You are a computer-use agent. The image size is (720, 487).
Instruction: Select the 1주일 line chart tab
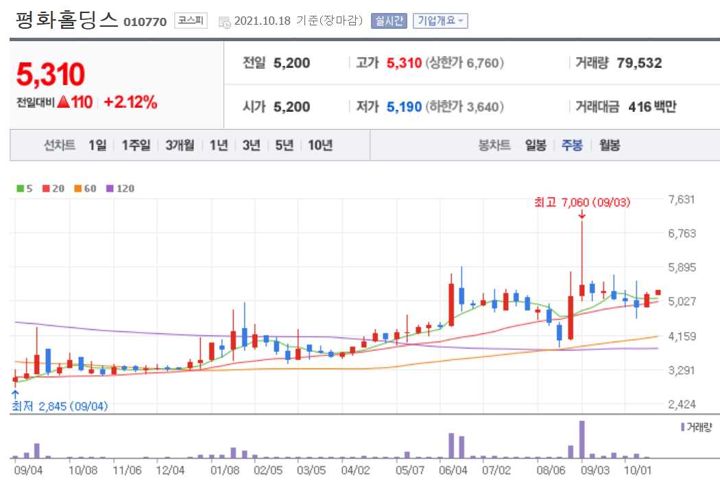pyautogui.click(x=136, y=145)
